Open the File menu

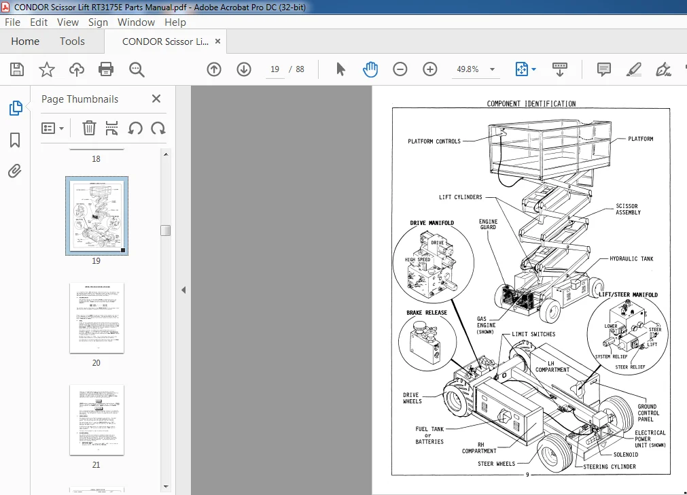click(12, 22)
